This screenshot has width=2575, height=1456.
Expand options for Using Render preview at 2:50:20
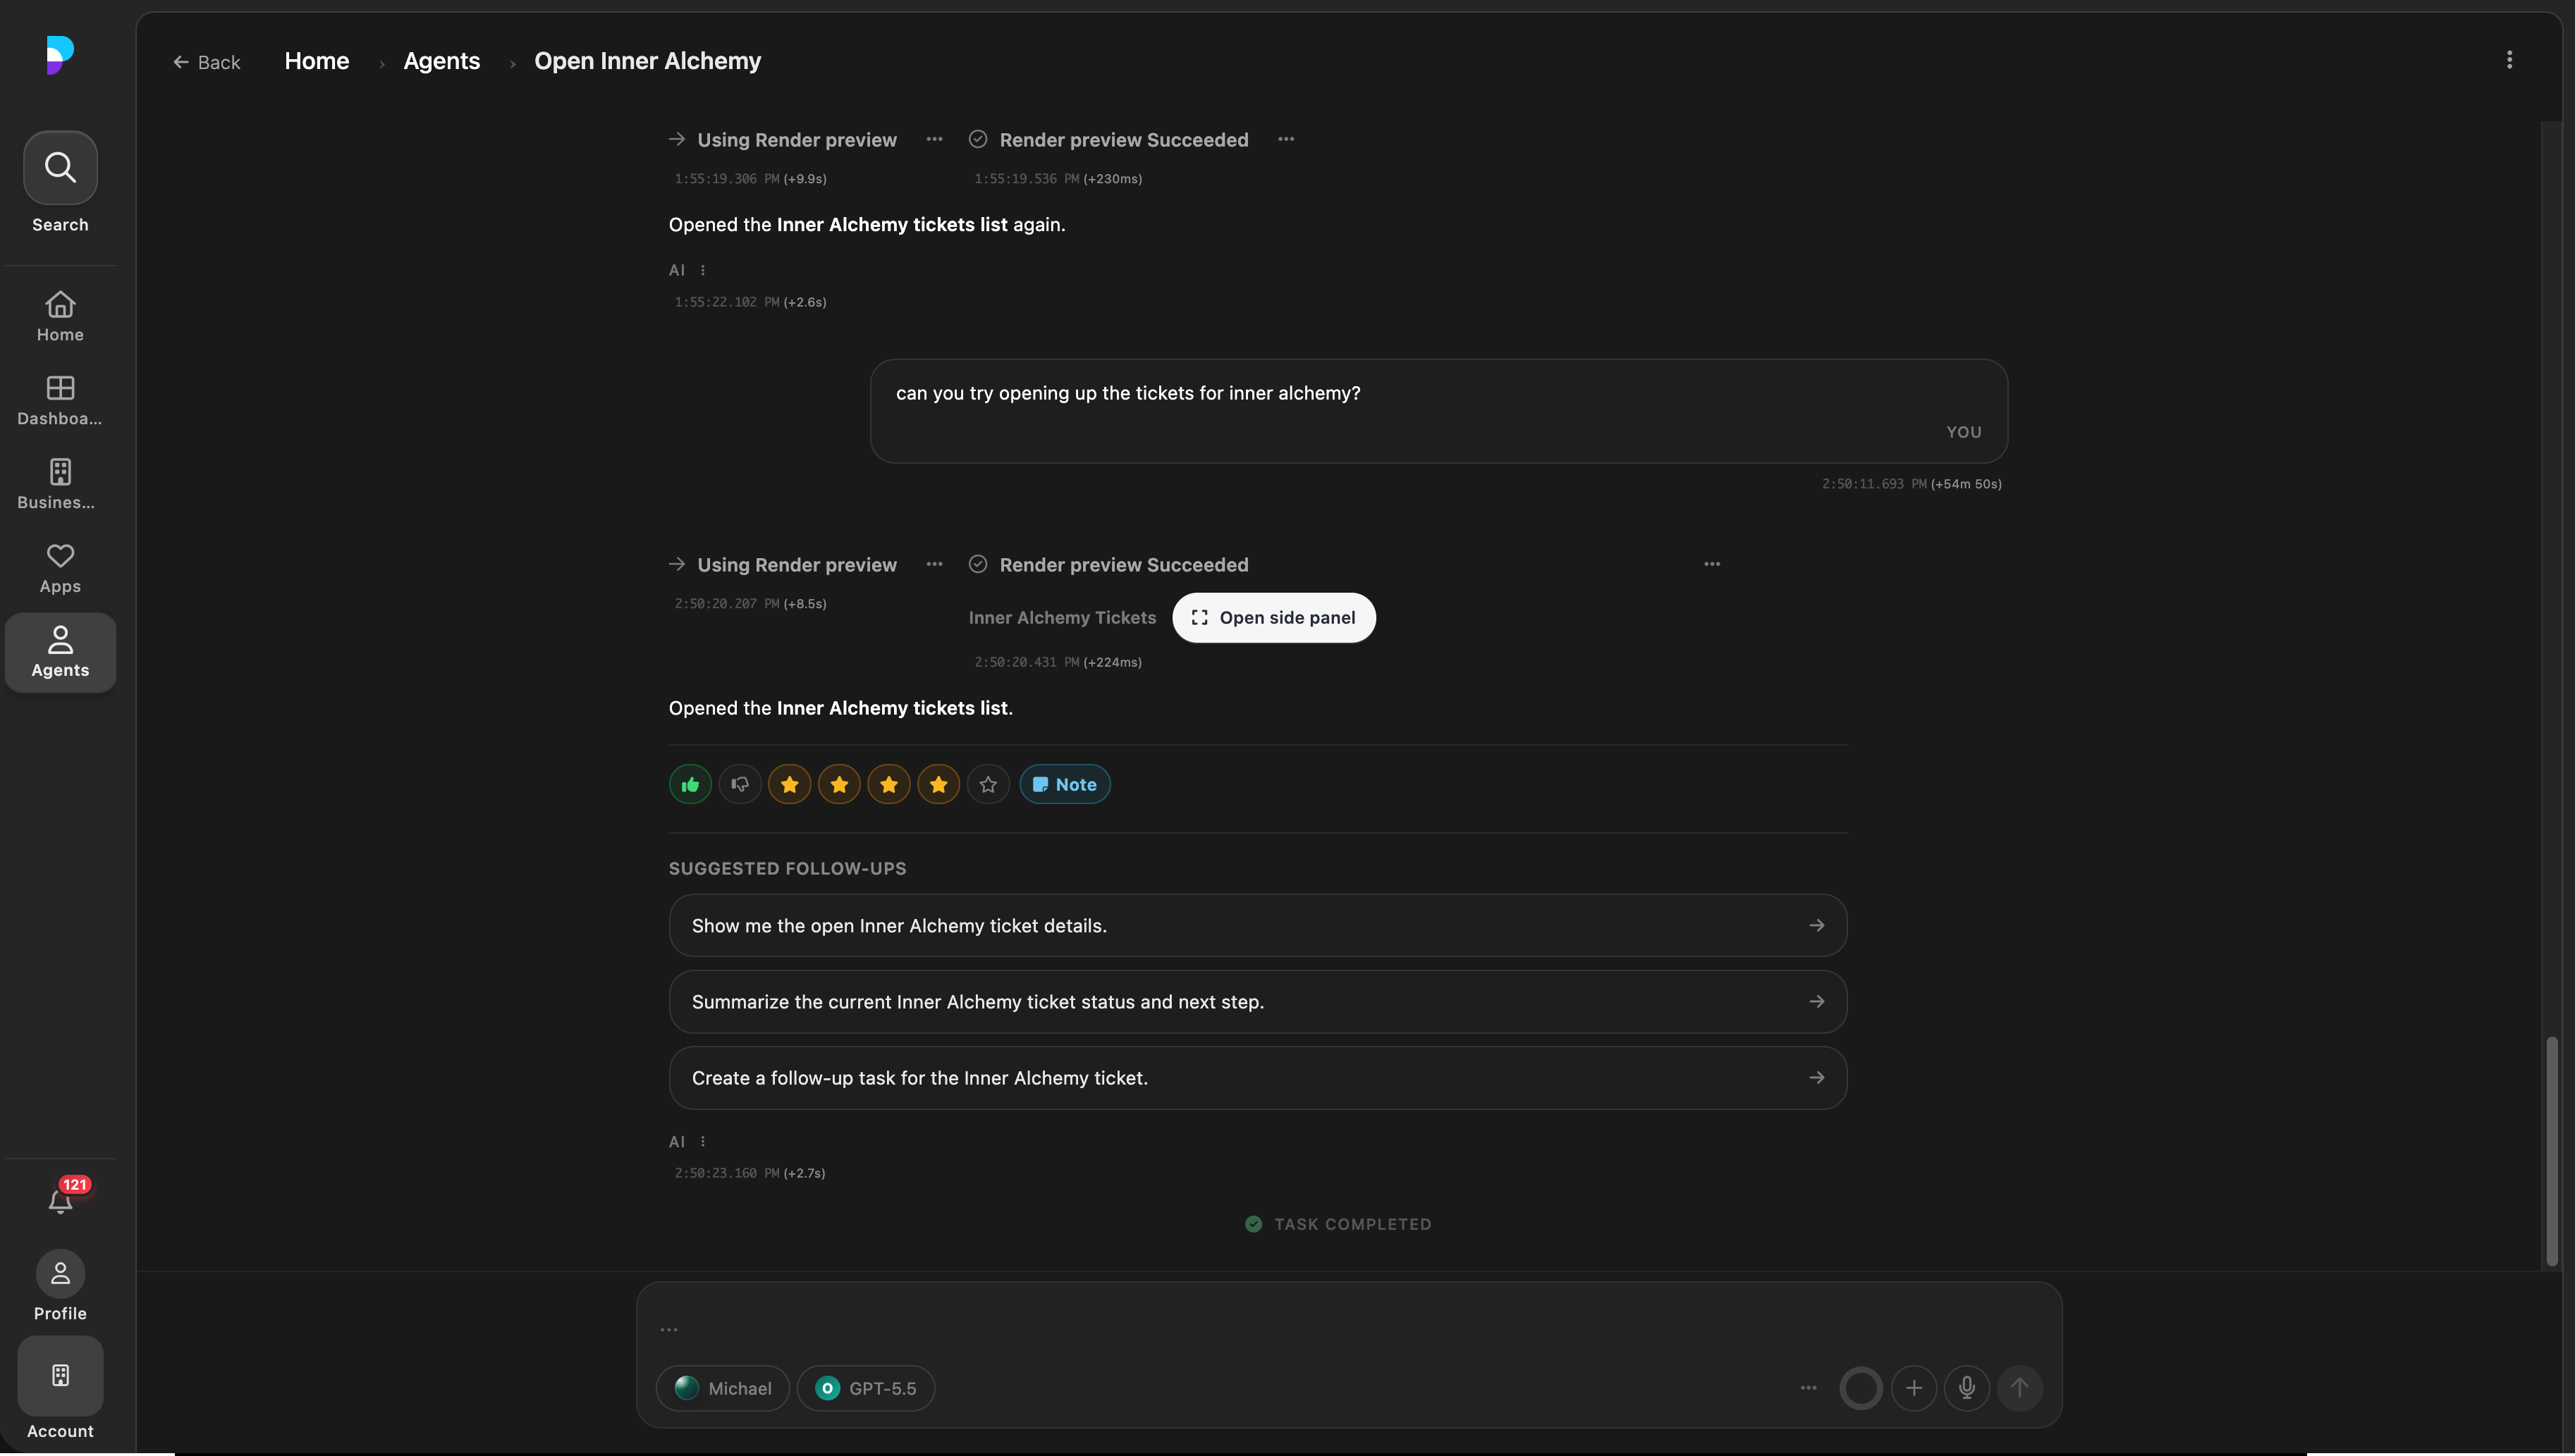coord(934,564)
